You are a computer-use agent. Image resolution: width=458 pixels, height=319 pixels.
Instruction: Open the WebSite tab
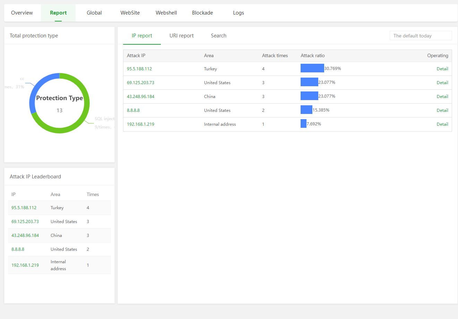130,13
